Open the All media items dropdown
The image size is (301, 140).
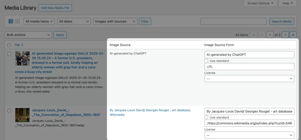[39, 21]
